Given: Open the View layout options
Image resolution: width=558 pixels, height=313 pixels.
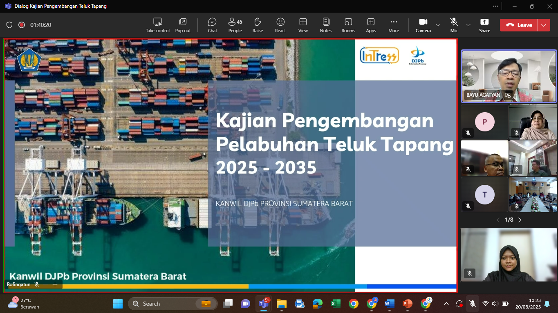Looking at the screenshot, I should (x=303, y=25).
